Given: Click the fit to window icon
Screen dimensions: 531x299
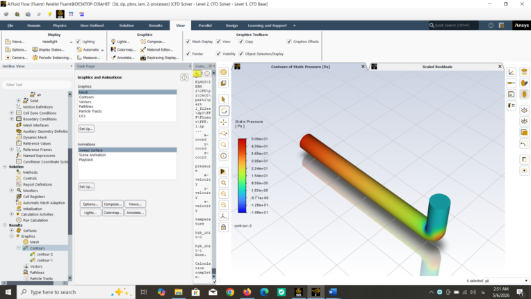Looking at the screenshot, I should (224, 183).
